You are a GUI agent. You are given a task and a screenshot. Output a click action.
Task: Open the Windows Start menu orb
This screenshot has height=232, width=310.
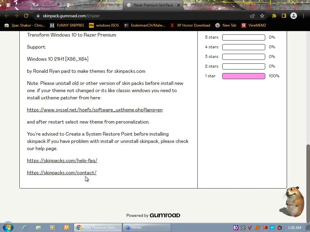8,227
